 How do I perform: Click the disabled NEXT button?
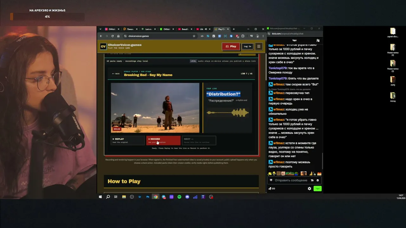click(x=199, y=140)
